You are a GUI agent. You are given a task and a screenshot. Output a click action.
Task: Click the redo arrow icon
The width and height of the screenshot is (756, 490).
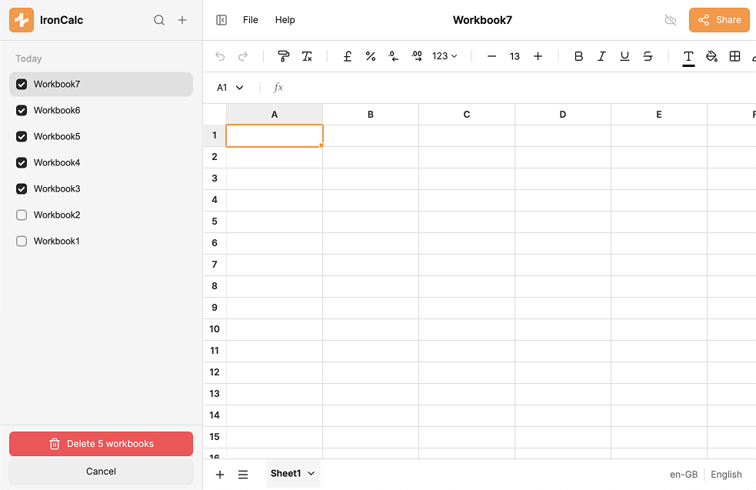point(243,56)
